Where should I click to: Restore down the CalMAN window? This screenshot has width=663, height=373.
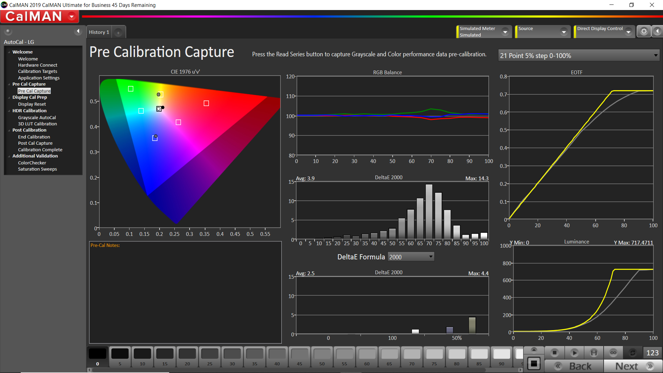pyautogui.click(x=631, y=5)
